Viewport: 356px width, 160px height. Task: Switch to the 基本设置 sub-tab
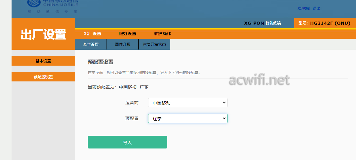click(91, 44)
